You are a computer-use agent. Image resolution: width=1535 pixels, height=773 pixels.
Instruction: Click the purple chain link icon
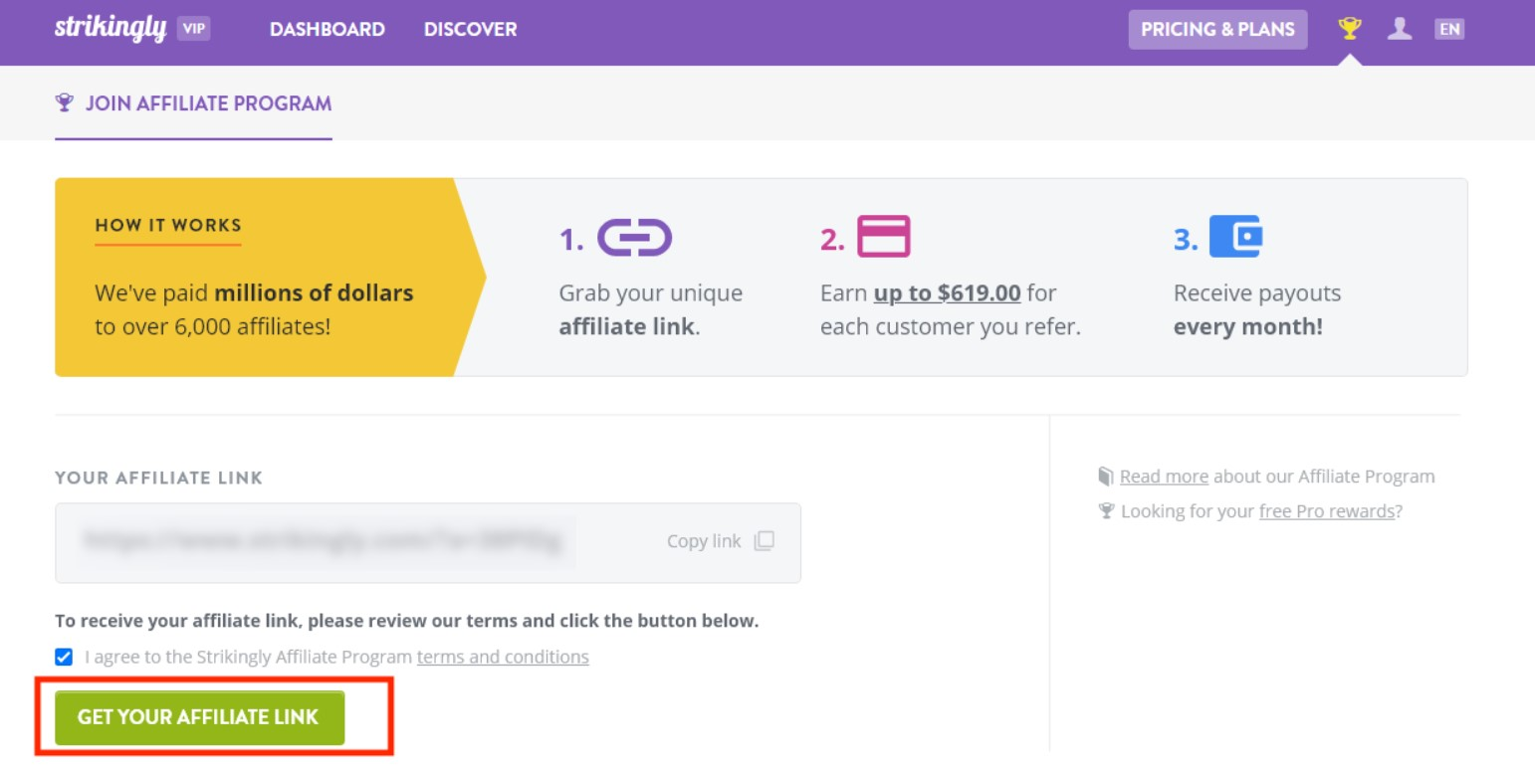tap(634, 238)
